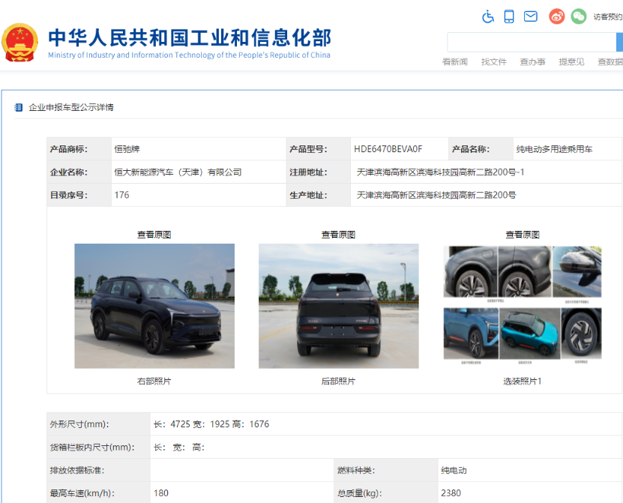Click the blue search button
Viewport: 623px width, 503px height.
tap(619, 42)
